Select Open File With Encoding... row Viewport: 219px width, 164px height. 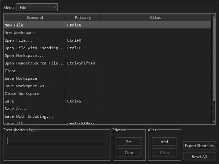point(107,48)
